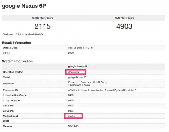Click the '1 processor, 4 cores' text
Screen dimensions: 169x132
coord(79,85)
